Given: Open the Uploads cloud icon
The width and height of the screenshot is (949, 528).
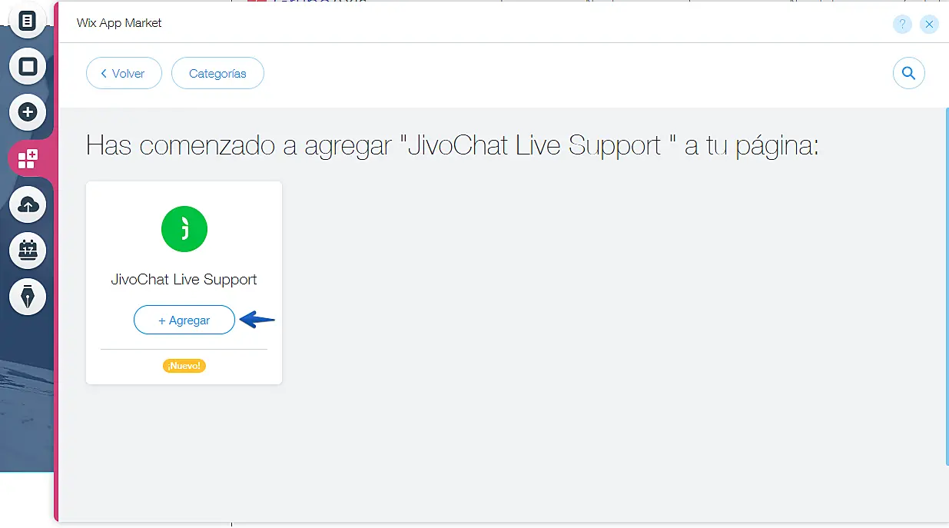Looking at the screenshot, I should pyautogui.click(x=28, y=205).
